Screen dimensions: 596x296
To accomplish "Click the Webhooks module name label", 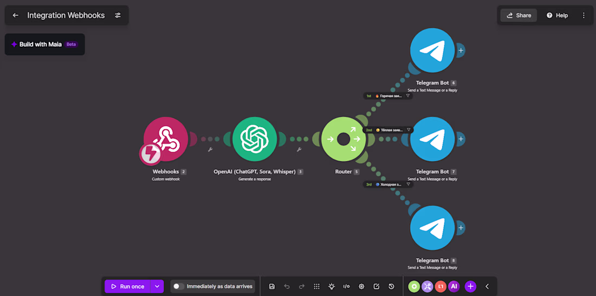I will [166, 172].
